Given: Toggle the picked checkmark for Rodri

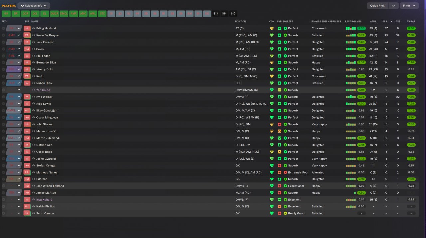Looking at the screenshot, I should pyautogui.click(x=3, y=76).
